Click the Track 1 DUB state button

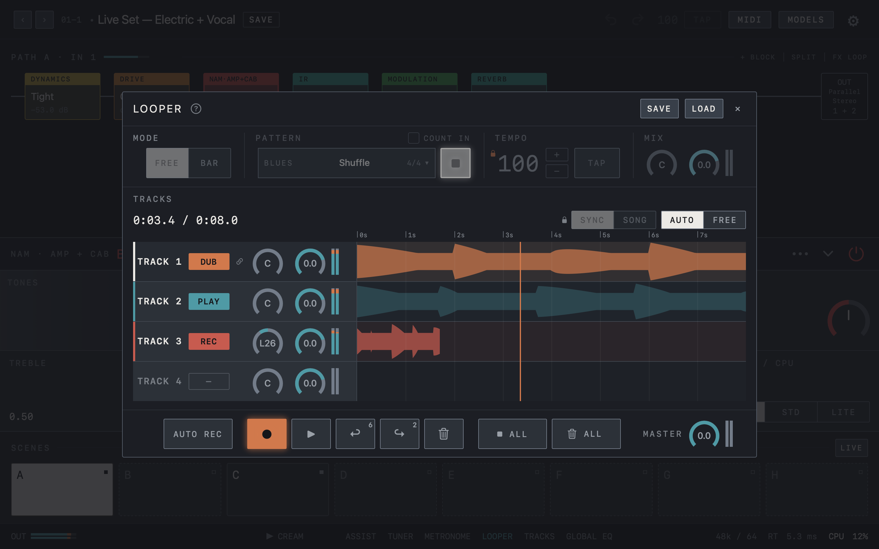pyautogui.click(x=209, y=261)
